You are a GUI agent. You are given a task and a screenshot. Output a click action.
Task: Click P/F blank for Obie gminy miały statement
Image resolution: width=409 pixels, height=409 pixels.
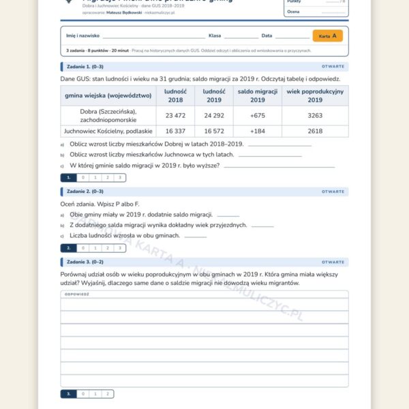pyautogui.click(x=228, y=215)
